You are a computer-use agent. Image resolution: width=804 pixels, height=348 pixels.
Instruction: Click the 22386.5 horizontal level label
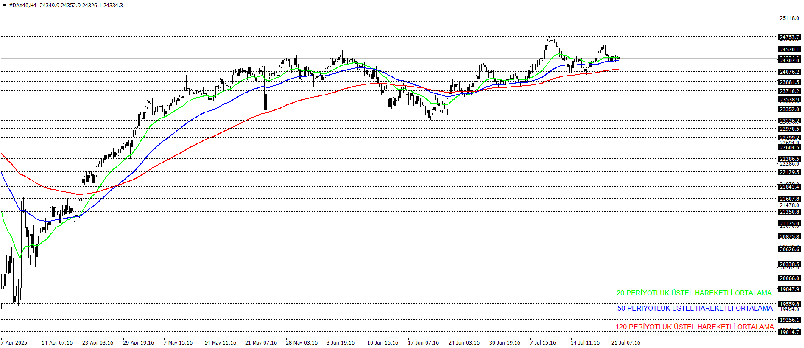click(x=790, y=159)
